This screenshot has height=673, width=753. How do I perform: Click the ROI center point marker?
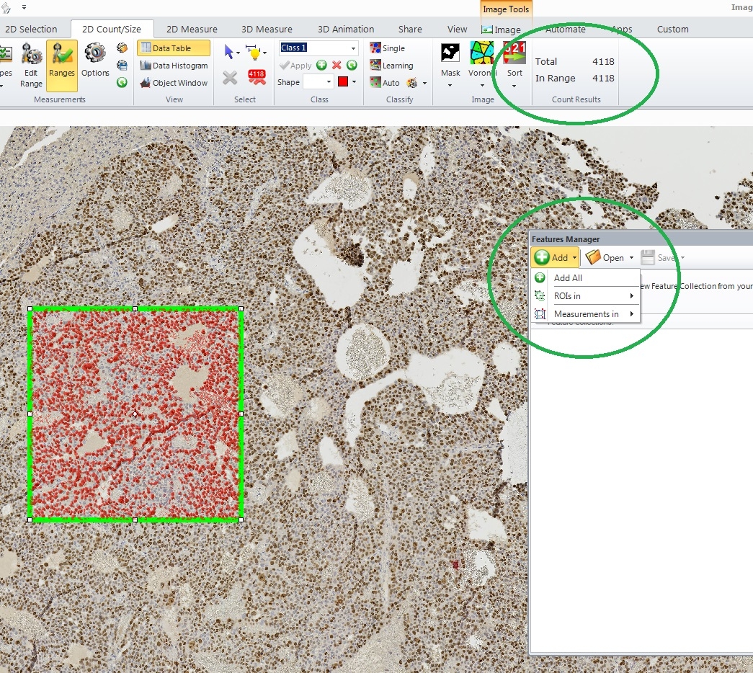pos(135,414)
